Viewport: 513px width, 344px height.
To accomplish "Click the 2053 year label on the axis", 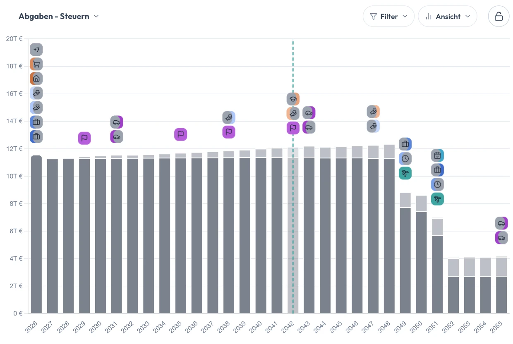I will [463, 327].
